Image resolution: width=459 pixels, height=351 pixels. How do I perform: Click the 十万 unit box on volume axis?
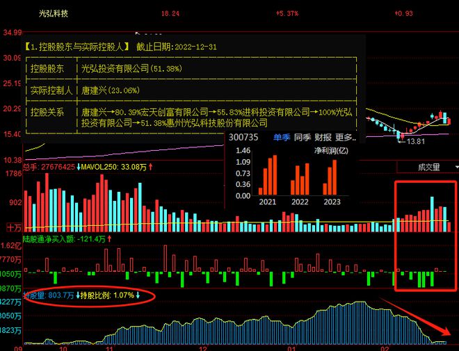[x=15, y=227]
